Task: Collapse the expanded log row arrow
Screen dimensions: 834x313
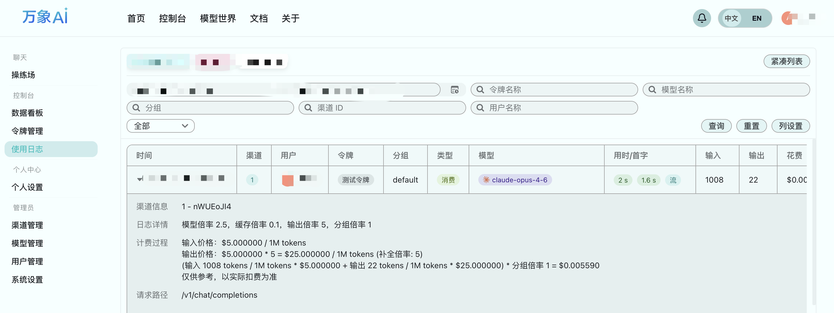Action: point(140,179)
